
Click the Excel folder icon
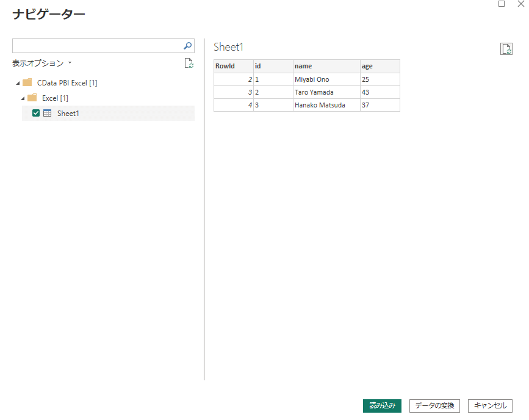click(x=32, y=98)
